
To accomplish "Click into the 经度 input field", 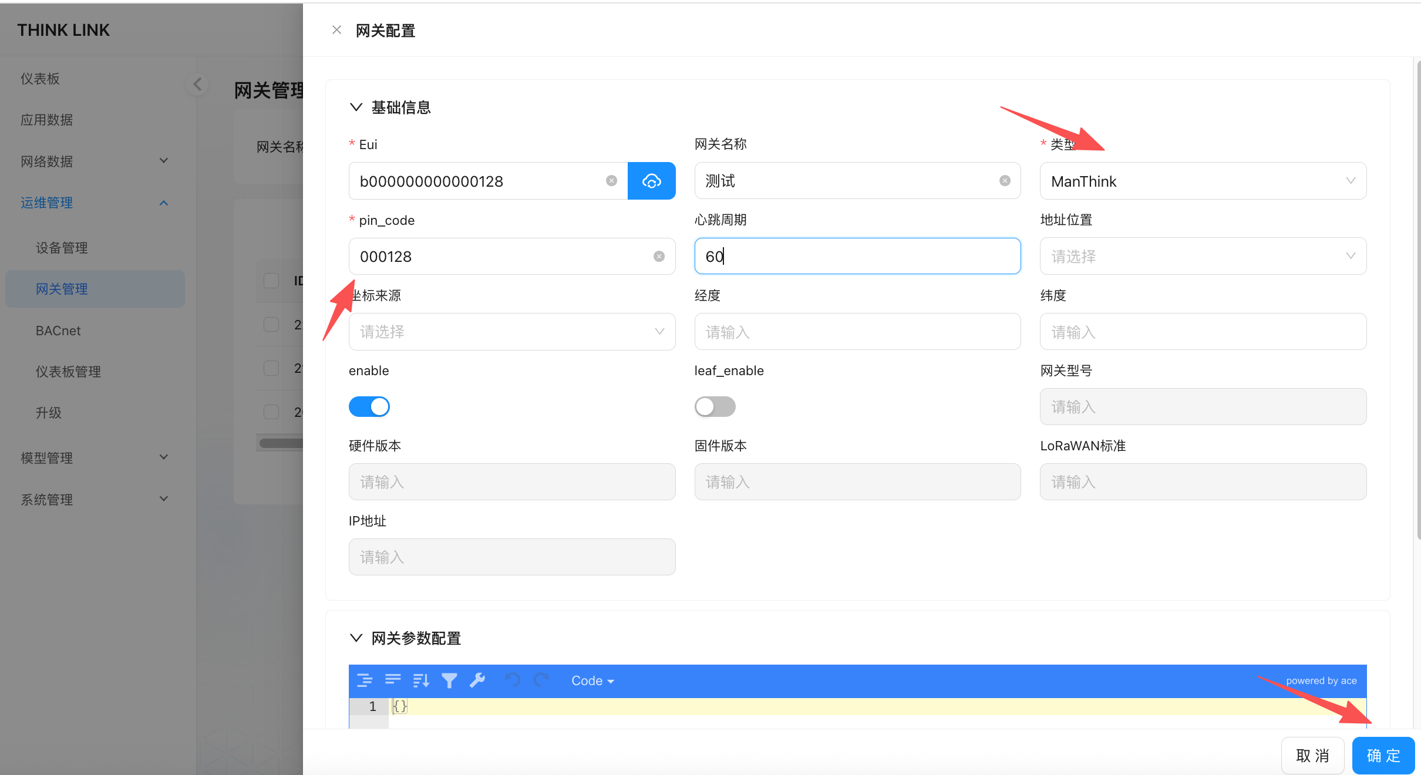I will click(x=857, y=332).
